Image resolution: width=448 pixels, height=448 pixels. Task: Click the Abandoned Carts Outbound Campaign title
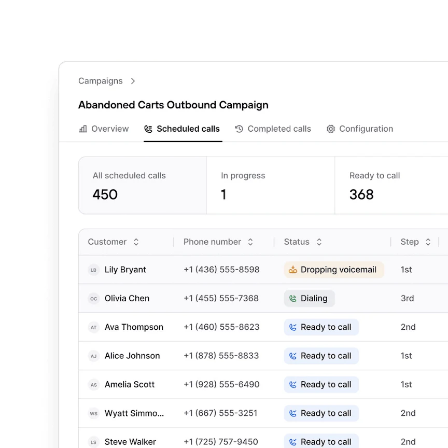173,105
